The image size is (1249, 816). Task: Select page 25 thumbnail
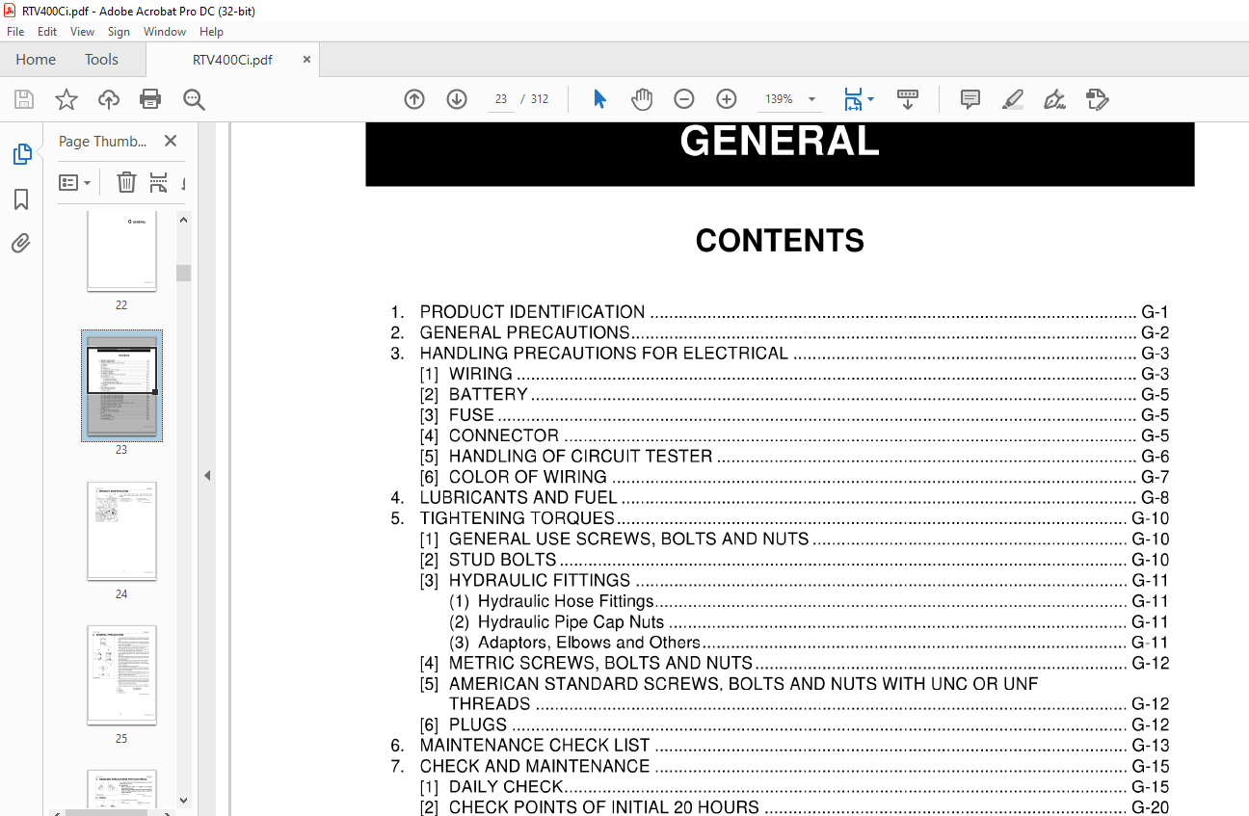[x=121, y=674]
